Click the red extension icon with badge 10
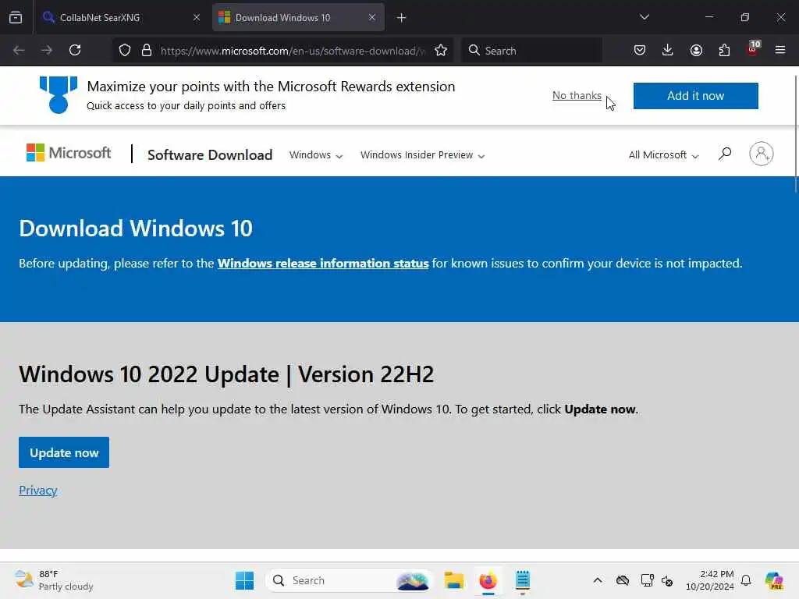The image size is (799, 599). pos(753,49)
